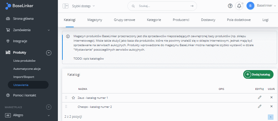
Task: Click the Dodaj katalog button
Action: (x=258, y=75)
